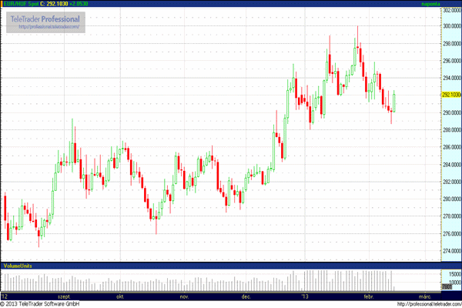Open professional.teletrader.com link in footer
The image size is (462, 308).
tap(427, 303)
